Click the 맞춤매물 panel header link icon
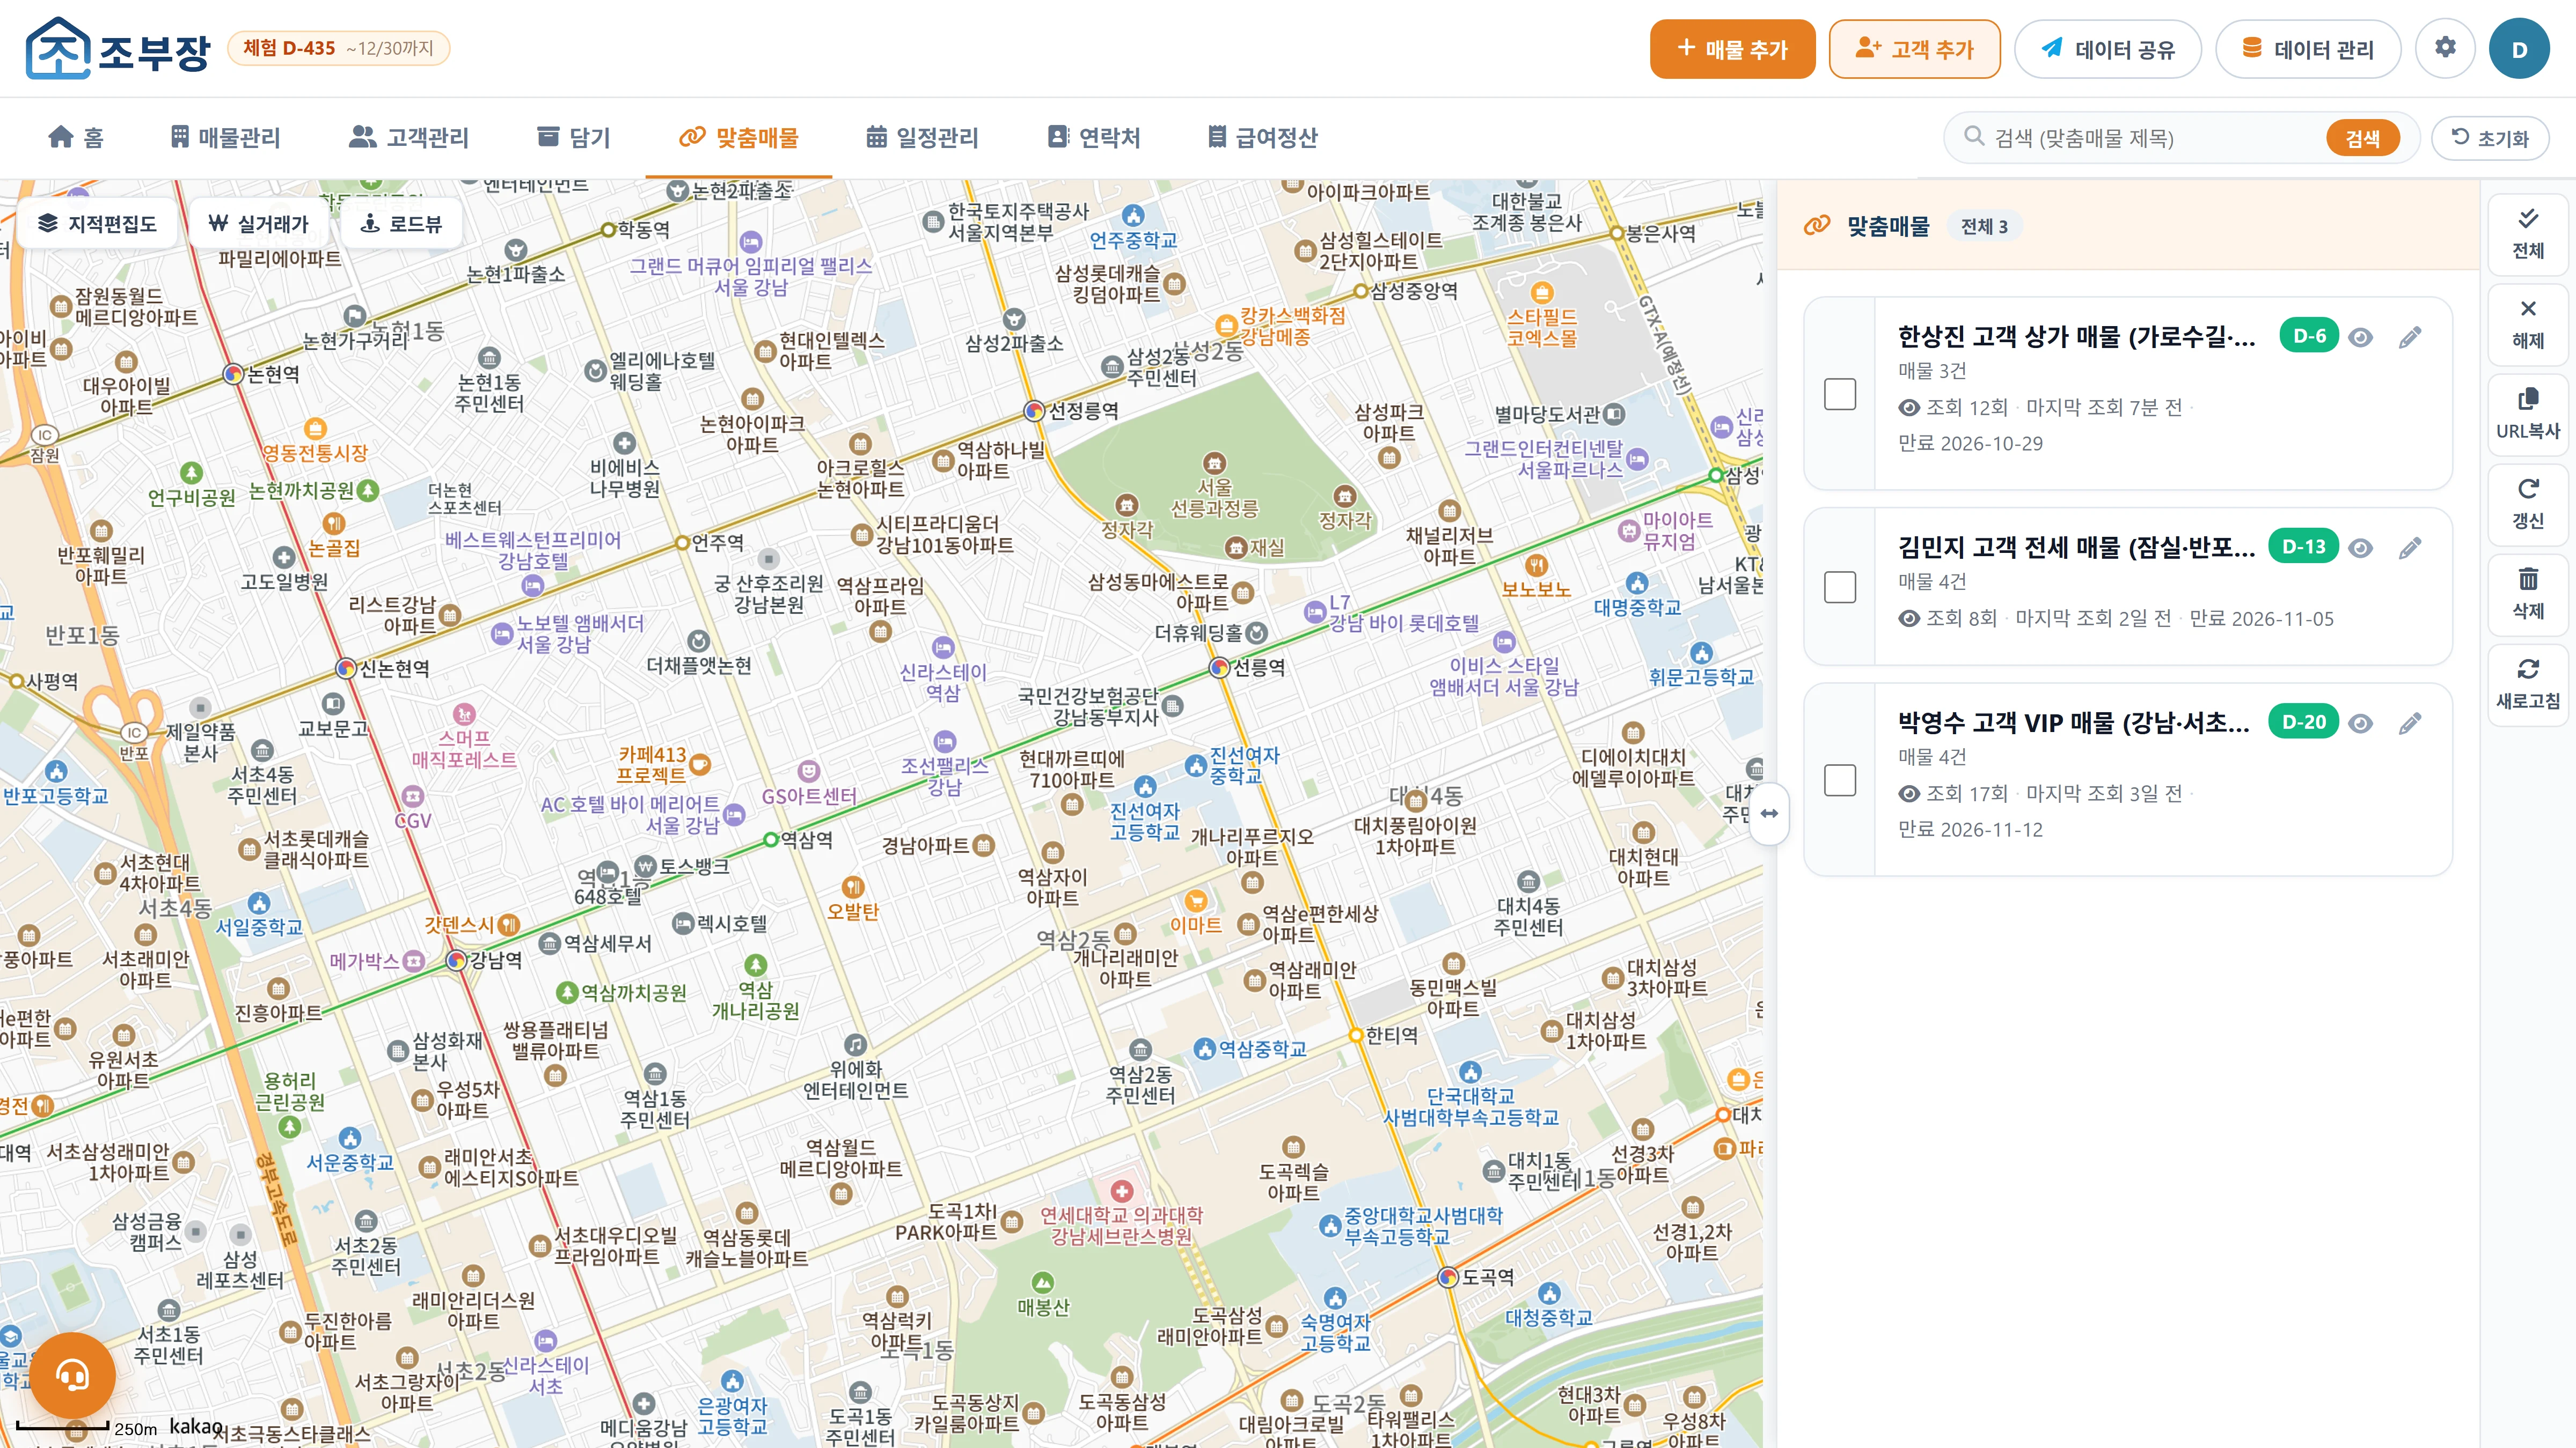Viewport: 2576px width, 1448px height. click(1816, 226)
